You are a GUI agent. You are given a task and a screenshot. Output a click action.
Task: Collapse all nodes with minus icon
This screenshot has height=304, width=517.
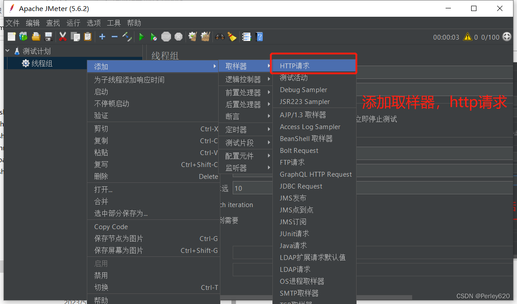tap(115, 37)
